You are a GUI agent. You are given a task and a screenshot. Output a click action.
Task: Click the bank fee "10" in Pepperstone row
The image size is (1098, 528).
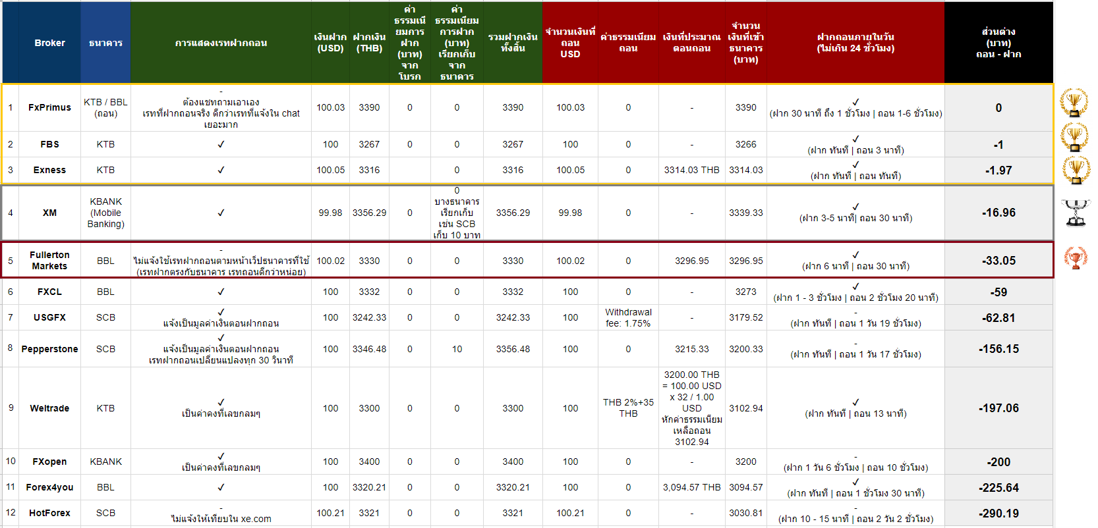(457, 349)
